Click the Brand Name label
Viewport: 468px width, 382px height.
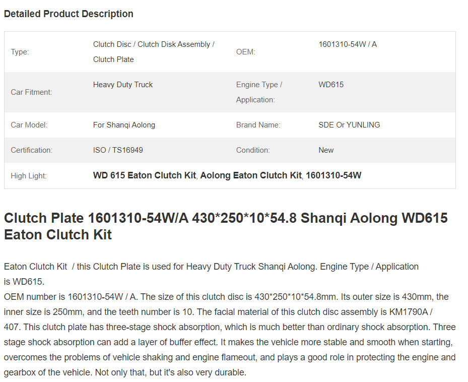258,125
